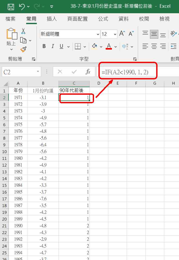The image size is (179, 260).
Task: Click the Cut scissors icon
Action: click(23, 31)
